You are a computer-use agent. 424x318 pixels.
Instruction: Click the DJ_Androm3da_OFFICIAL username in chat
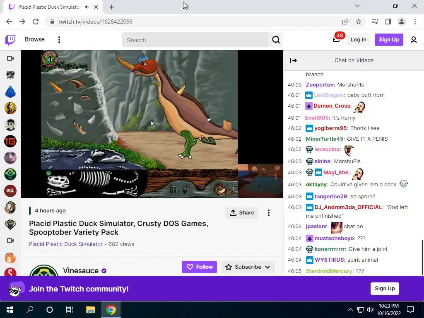tap(348, 207)
